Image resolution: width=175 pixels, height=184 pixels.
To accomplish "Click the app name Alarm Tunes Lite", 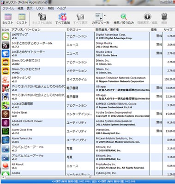I will (x=22, y=138).
